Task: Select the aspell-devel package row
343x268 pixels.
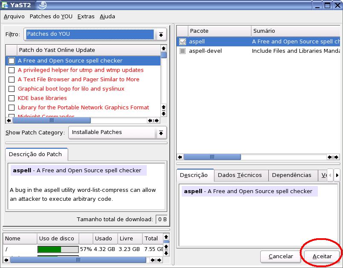Action: pos(258,51)
